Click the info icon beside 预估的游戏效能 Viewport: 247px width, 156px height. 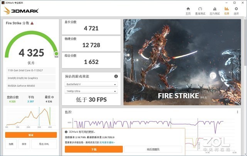[116, 76]
